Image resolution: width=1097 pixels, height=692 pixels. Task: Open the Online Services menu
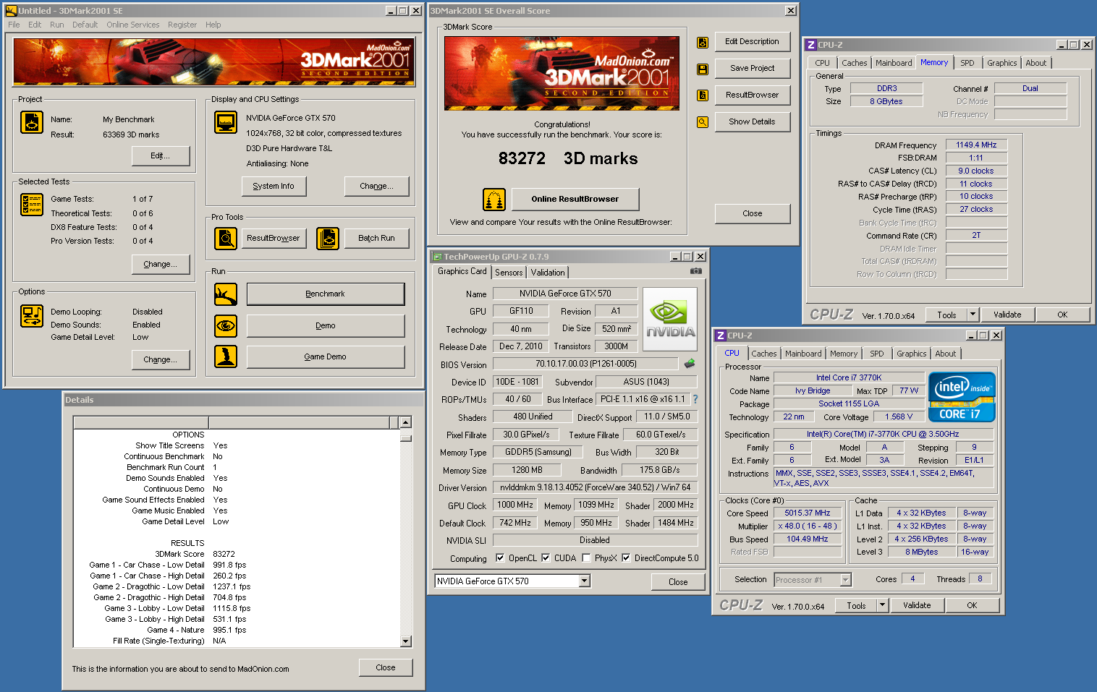point(133,25)
